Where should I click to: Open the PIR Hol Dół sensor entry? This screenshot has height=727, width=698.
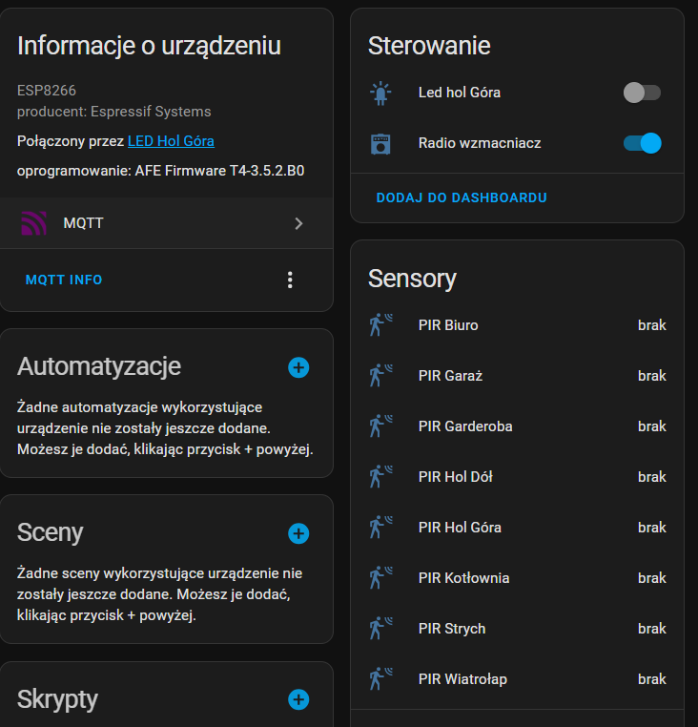click(517, 477)
